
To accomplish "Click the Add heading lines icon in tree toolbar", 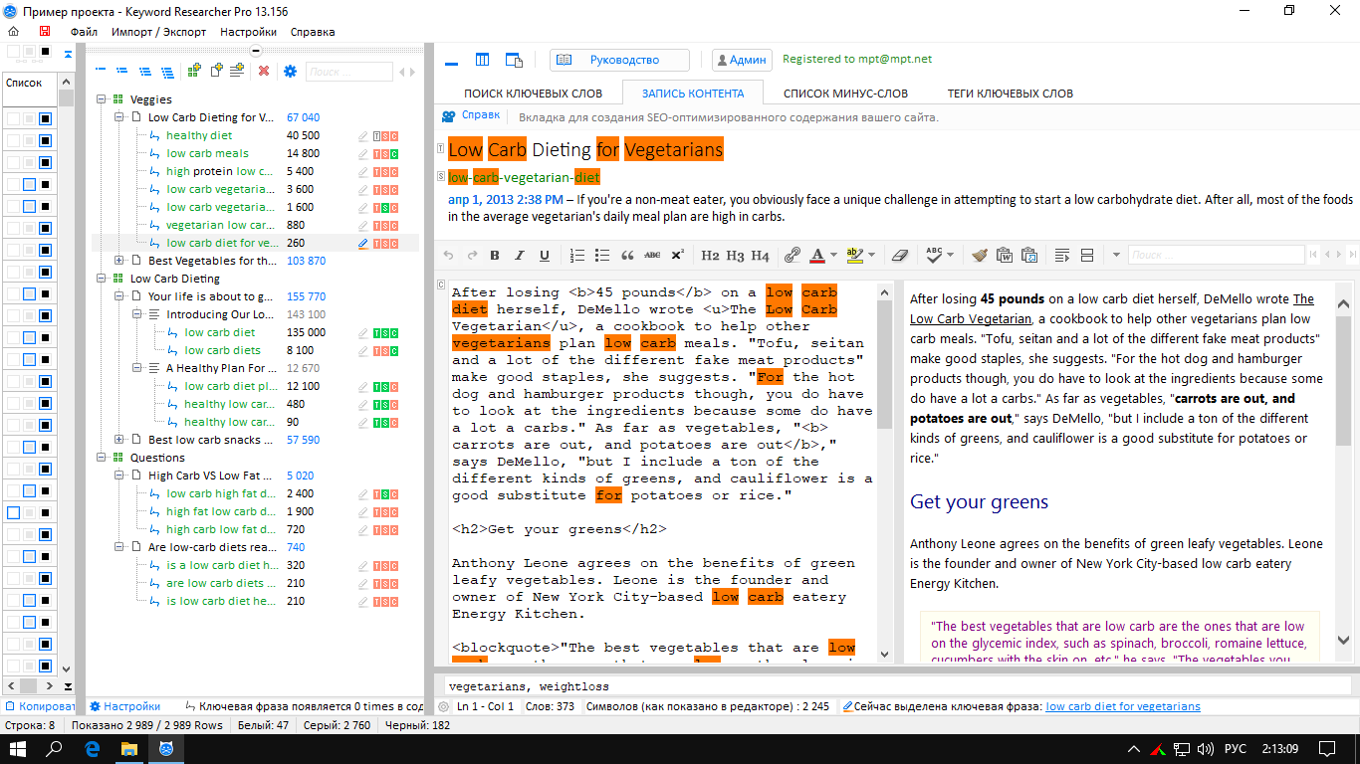I will pos(237,71).
